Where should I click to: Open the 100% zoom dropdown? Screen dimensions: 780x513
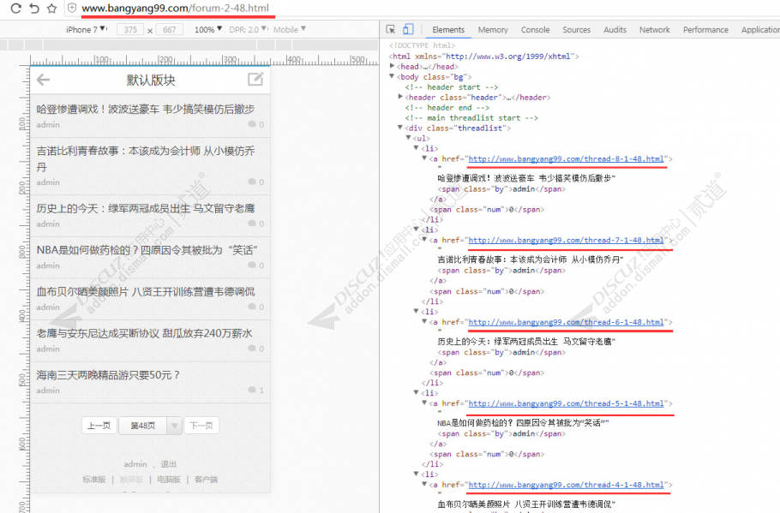(x=208, y=30)
